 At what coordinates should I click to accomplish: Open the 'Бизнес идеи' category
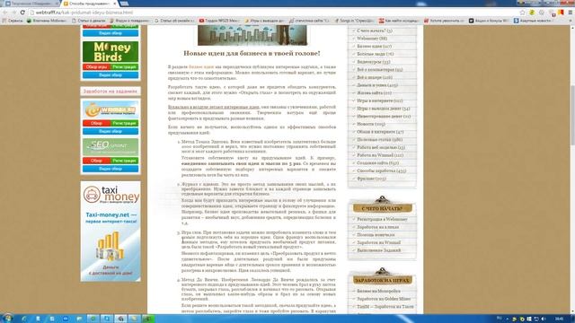pyautogui.click(x=374, y=47)
